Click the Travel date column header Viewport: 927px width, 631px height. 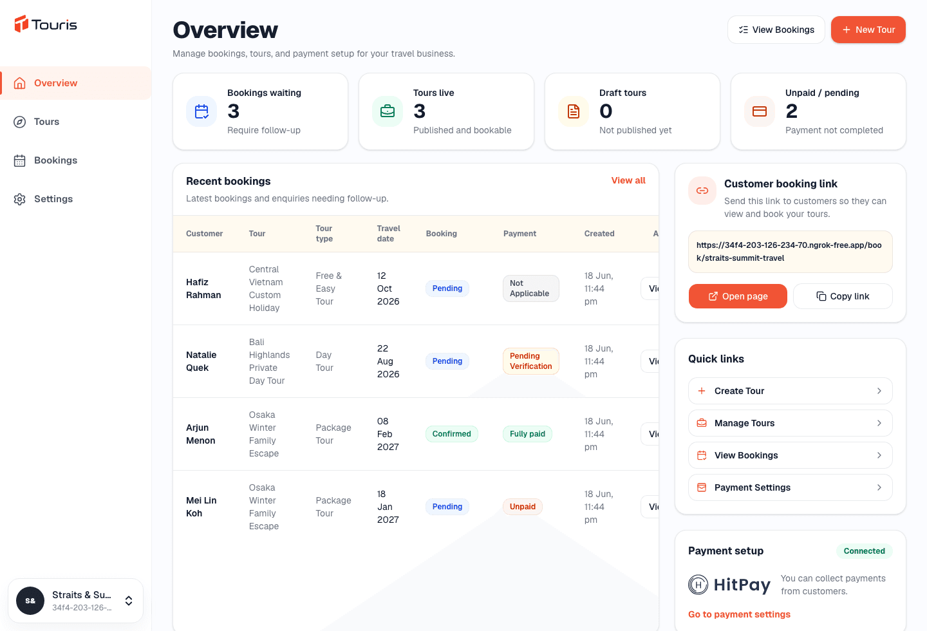click(388, 234)
